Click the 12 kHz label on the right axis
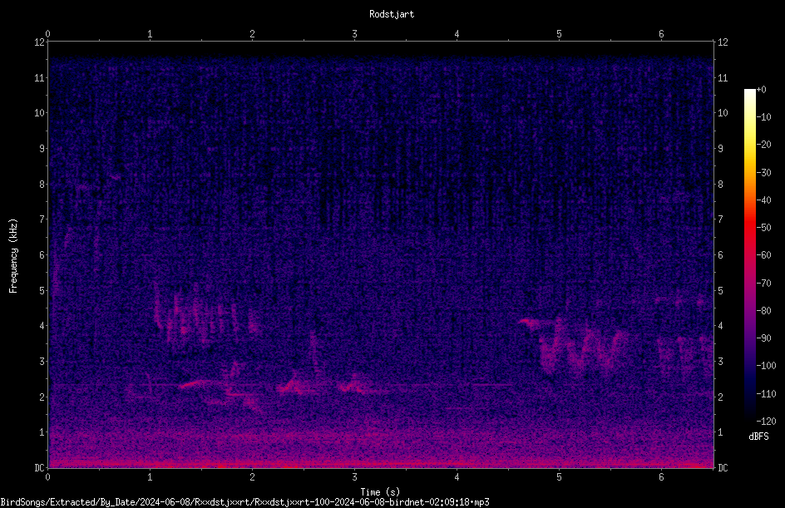This screenshot has width=785, height=508. 723,42
